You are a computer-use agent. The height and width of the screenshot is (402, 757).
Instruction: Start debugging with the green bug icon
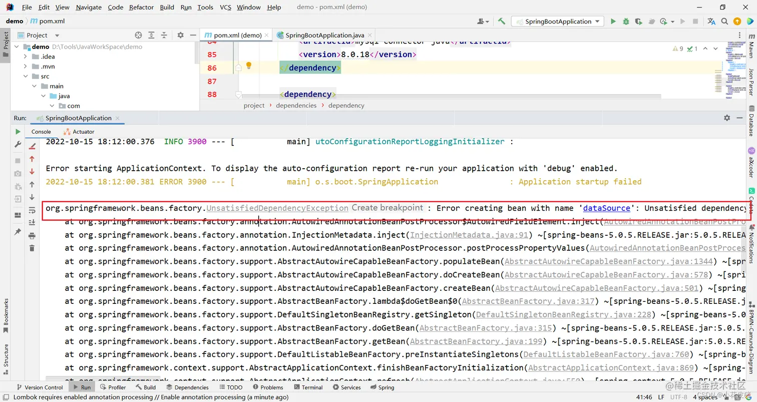point(626,21)
